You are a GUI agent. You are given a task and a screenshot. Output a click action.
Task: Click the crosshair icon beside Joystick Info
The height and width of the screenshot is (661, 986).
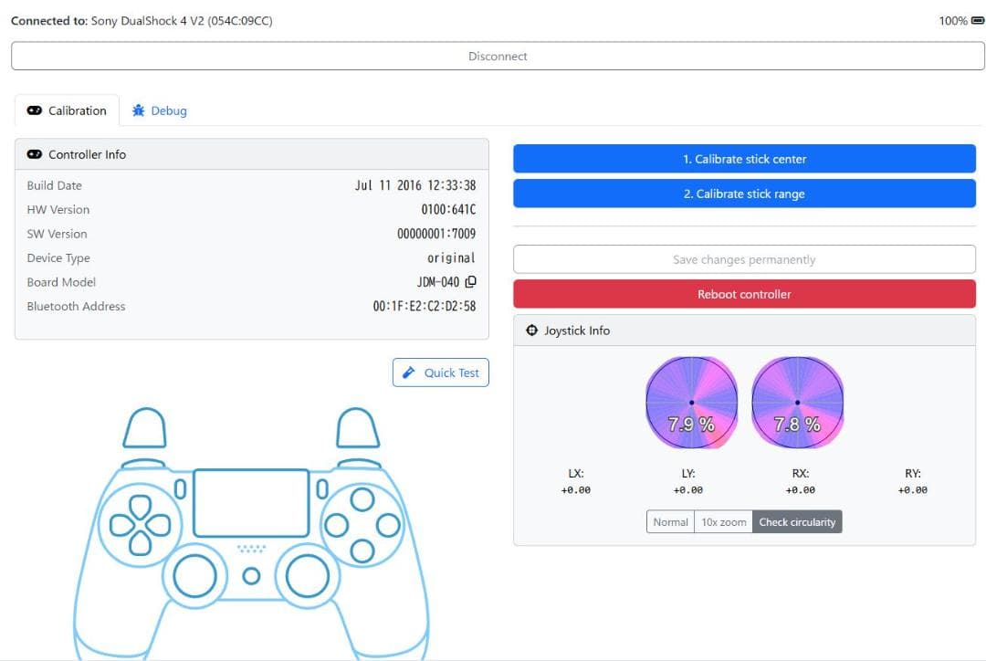(532, 330)
